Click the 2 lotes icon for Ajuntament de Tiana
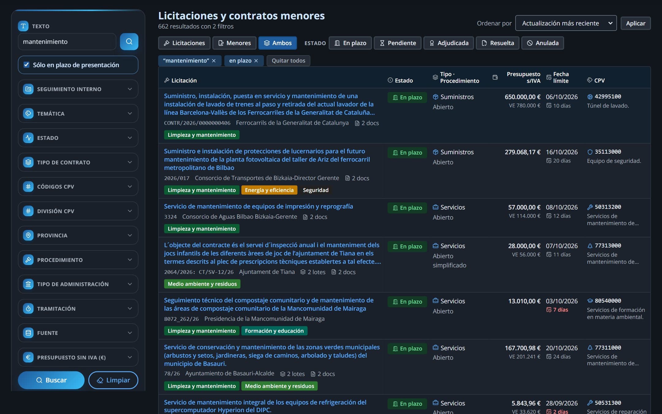Screen dimensions: 662x414 [x=303, y=272]
